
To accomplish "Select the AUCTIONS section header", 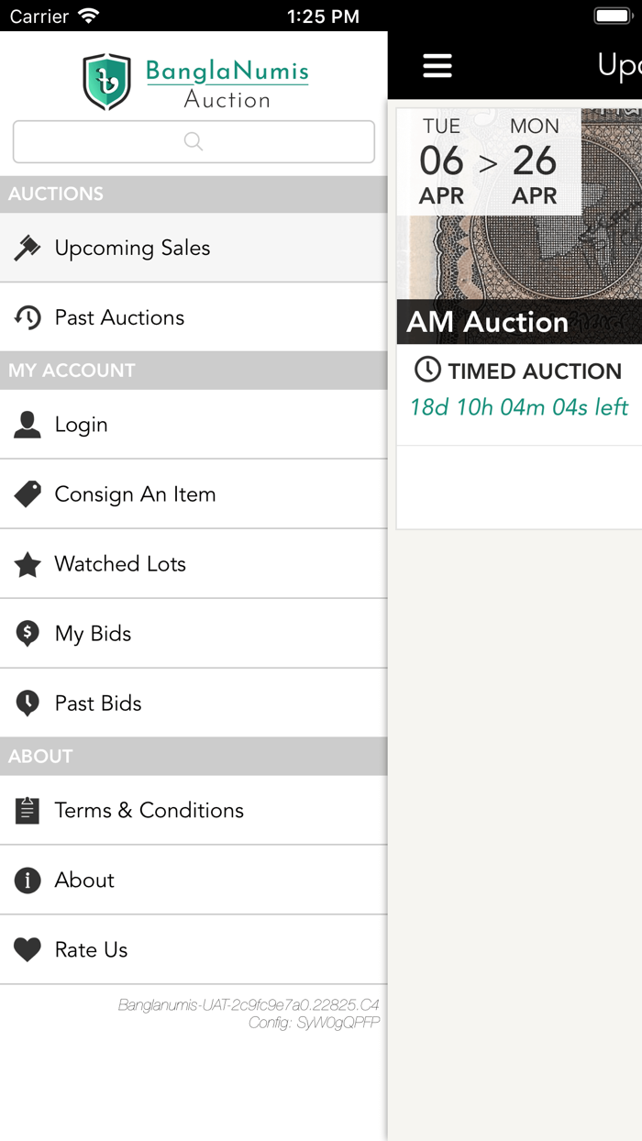I will click(55, 194).
